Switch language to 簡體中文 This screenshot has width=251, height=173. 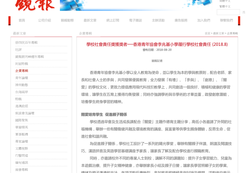coord(225,1)
